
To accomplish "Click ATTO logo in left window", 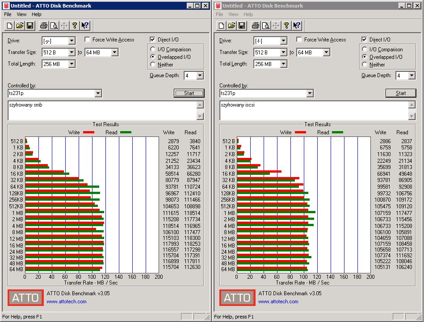I will pyautogui.click(x=25, y=297).
